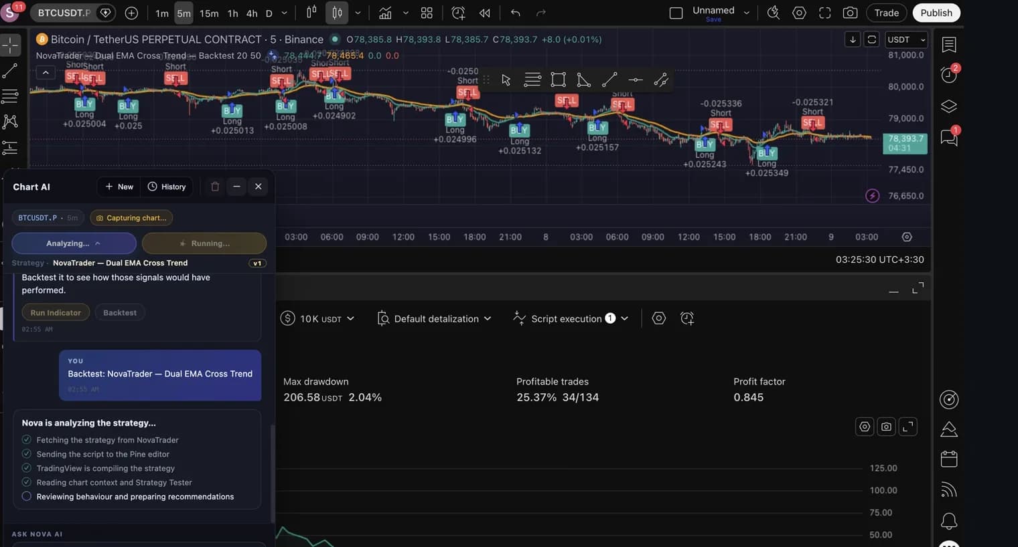1018x547 pixels.
Task: Click the Backtest chip button
Action: (x=120, y=312)
